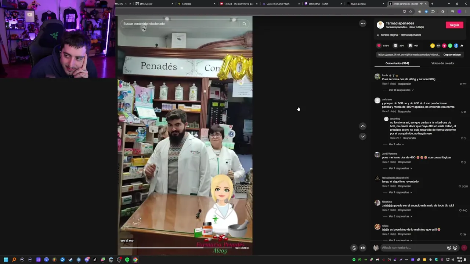The image size is (470, 264).
Task: Switch to Videos del creador tab
Action: coord(442,63)
